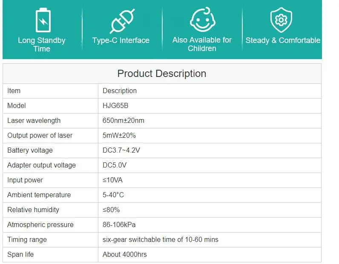Select the 650nm±20nm wavelength cell
Viewport: 339px width, 264px height.
point(124,120)
